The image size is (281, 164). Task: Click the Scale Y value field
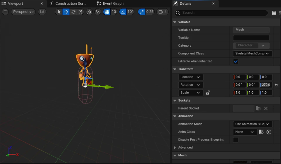click(x=253, y=93)
